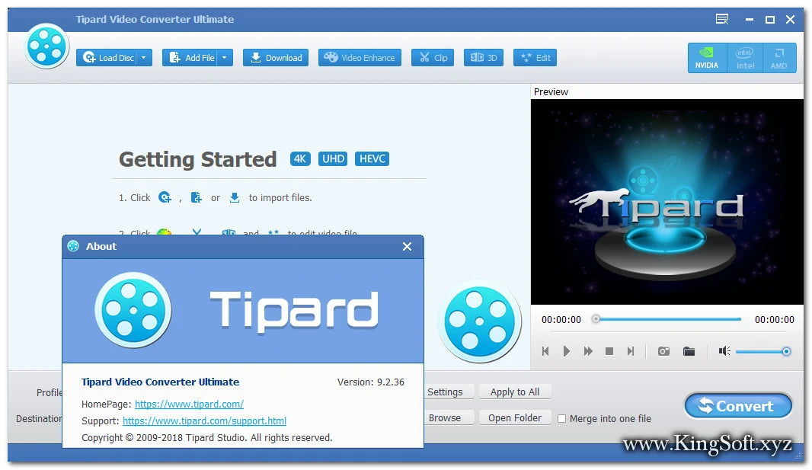Click Open Folder button
Screen dimensions: 812x470
click(x=515, y=417)
